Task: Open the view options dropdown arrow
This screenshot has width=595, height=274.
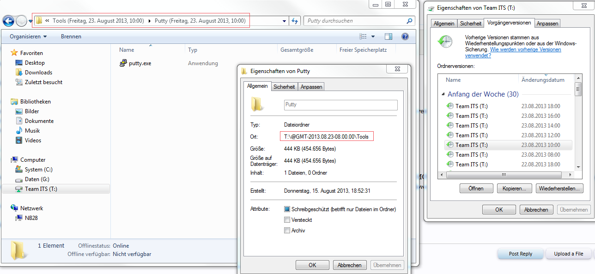Action: pyautogui.click(x=373, y=37)
